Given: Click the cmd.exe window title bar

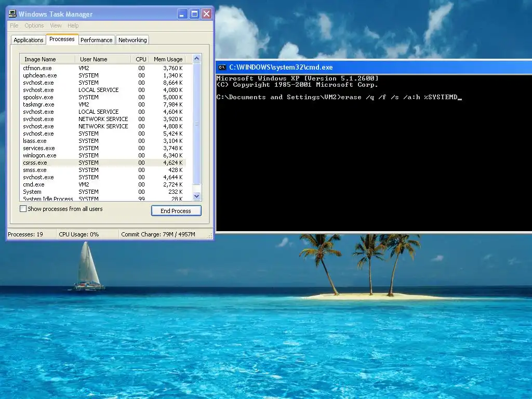Looking at the screenshot, I should [374, 67].
